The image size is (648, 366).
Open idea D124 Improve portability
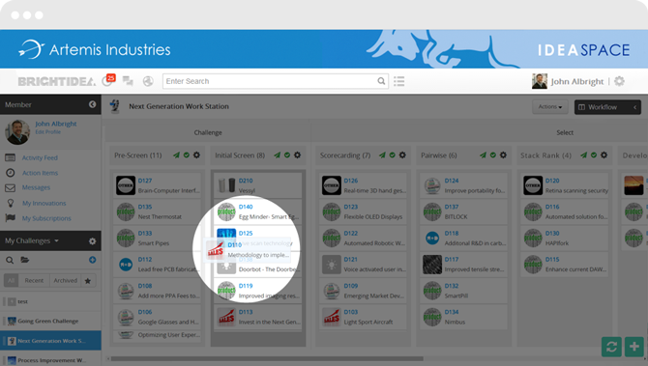tap(463, 185)
